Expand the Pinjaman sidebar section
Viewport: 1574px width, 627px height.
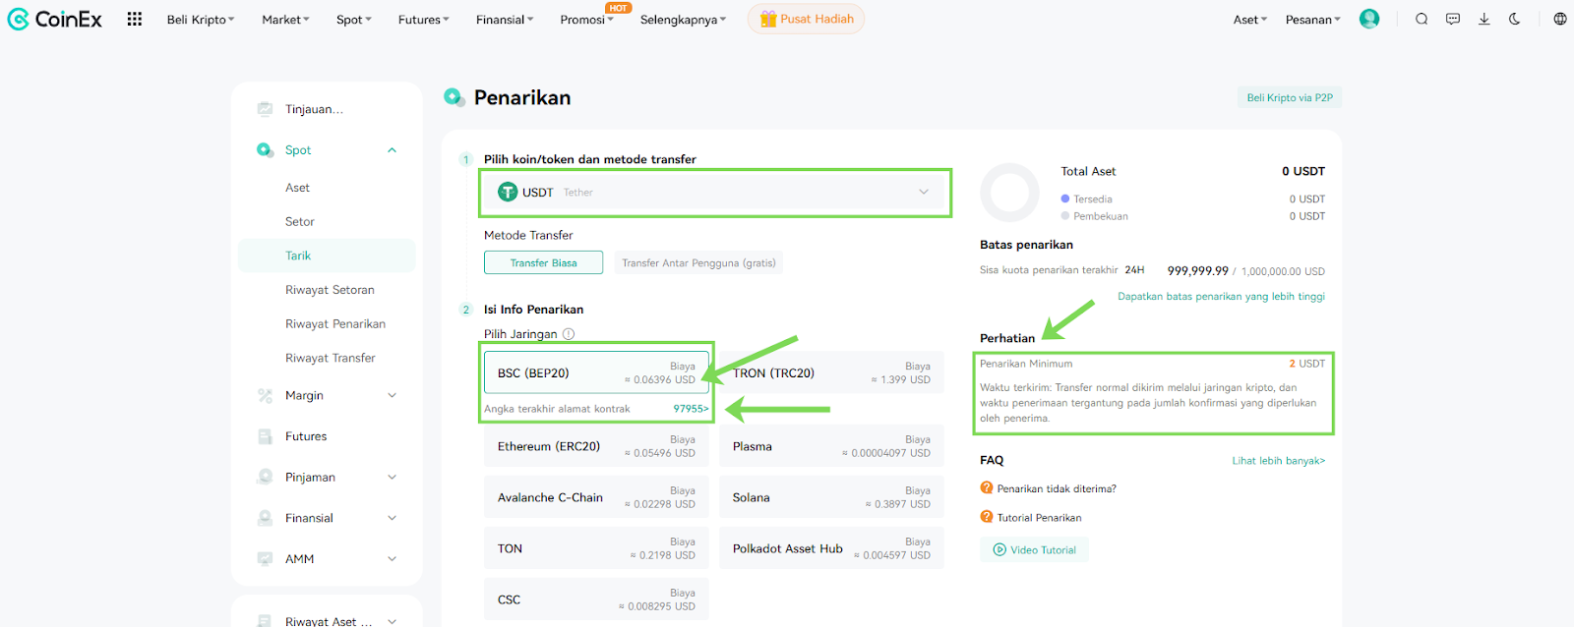(x=392, y=477)
